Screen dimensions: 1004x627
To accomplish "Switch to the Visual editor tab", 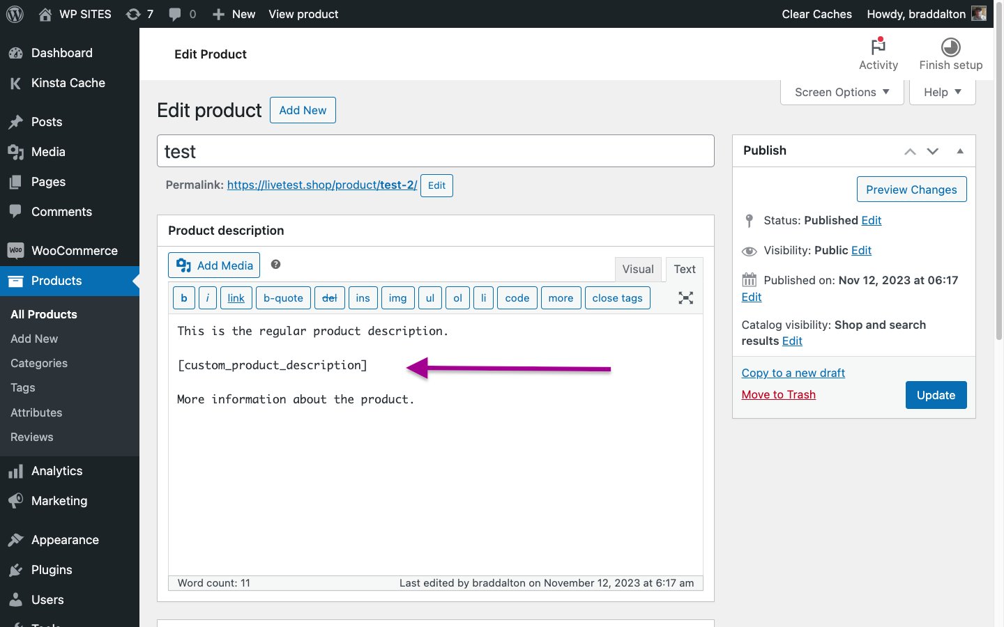I will click(637, 270).
